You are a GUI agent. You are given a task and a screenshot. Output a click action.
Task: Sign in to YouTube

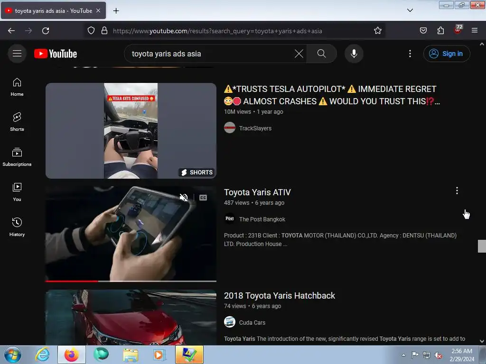(447, 54)
